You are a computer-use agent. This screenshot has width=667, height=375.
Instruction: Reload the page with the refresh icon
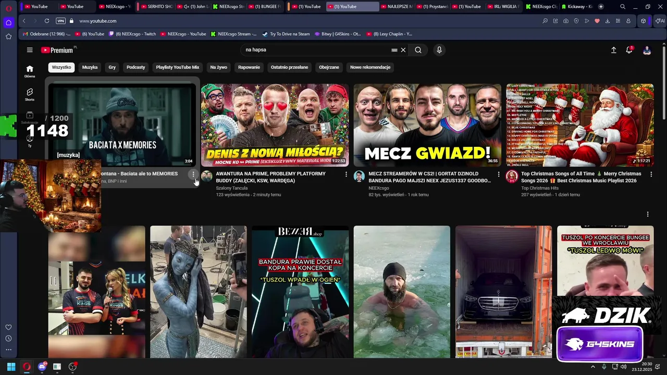(x=47, y=21)
